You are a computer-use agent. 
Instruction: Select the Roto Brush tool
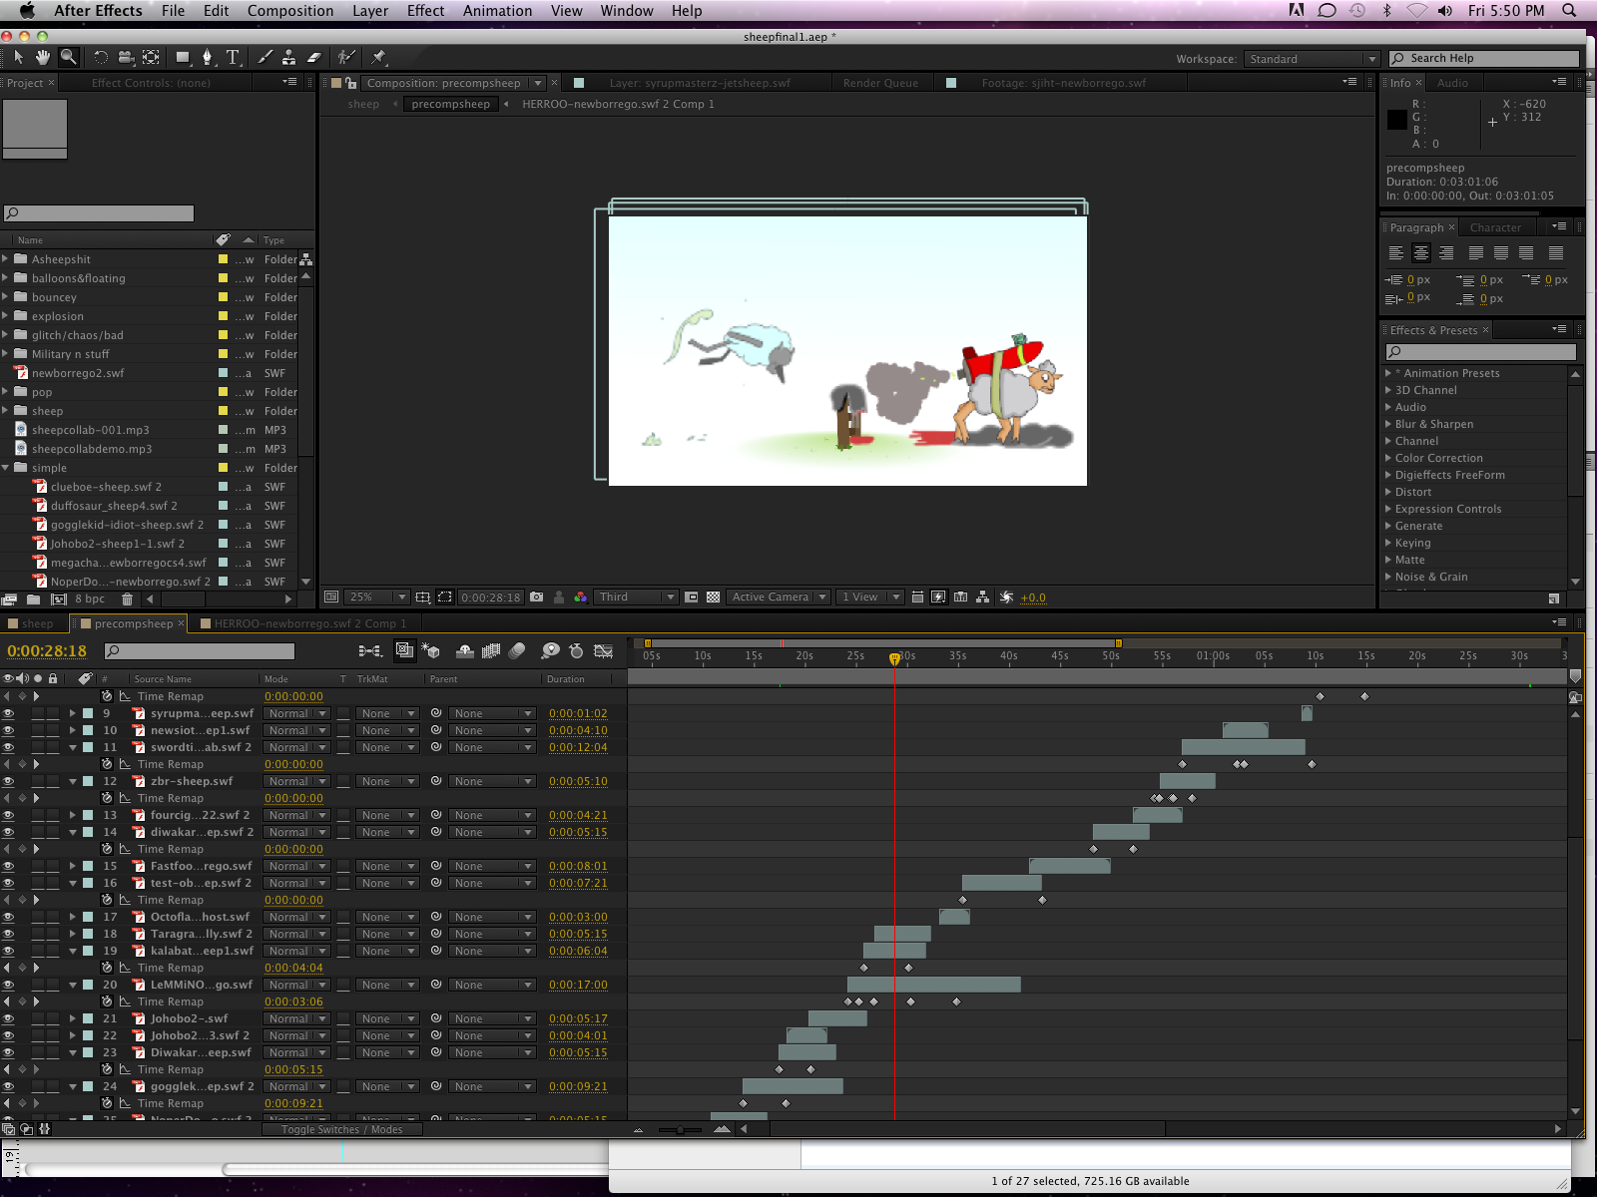click(x=346, y=58)
